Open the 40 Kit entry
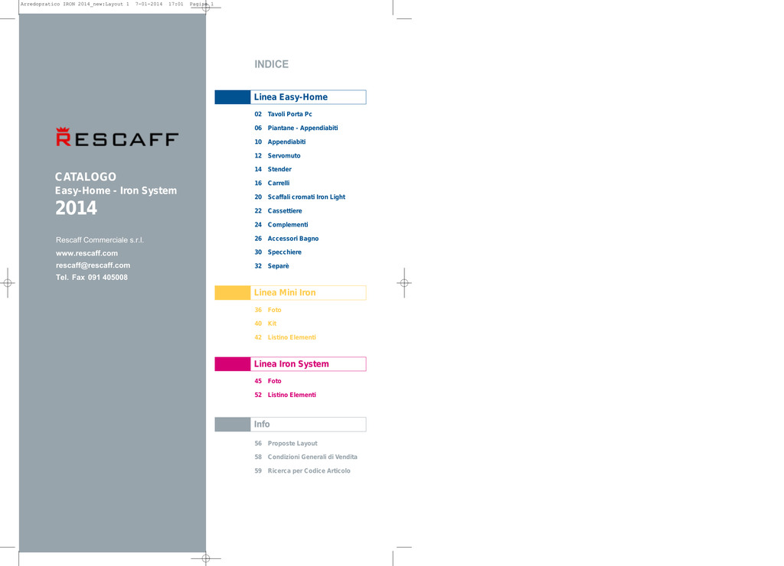 (266, 324)
